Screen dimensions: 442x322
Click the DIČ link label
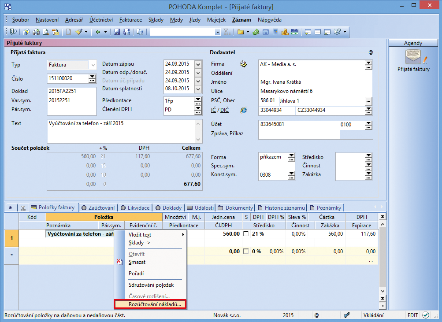[x=224, y=110]
